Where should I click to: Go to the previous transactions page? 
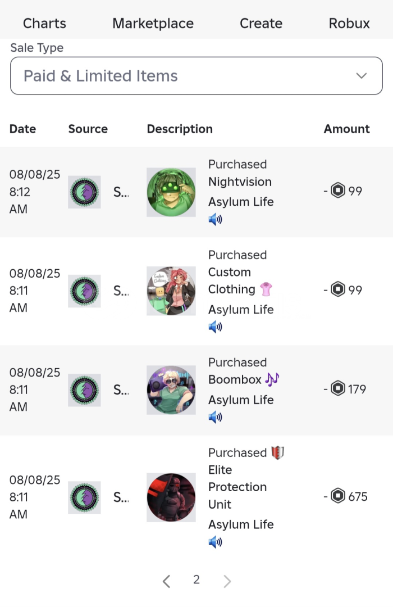click(166, 581)
